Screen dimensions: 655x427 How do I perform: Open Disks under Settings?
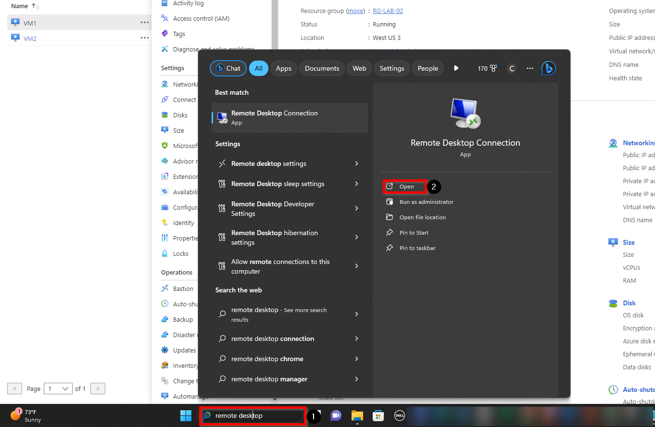coord(180,115)
